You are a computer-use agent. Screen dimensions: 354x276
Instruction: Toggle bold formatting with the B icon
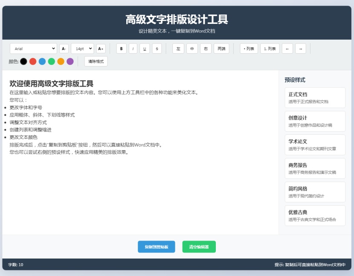121,49
